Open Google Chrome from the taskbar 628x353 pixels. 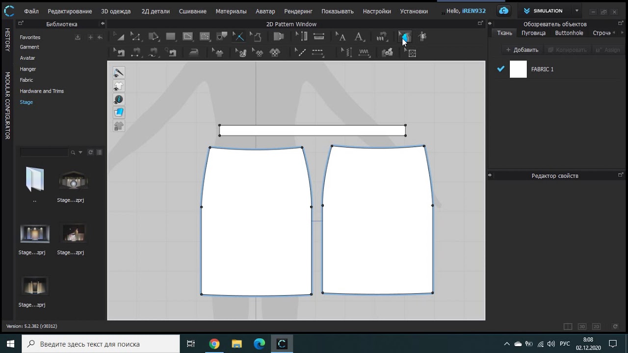pos(214,344)
